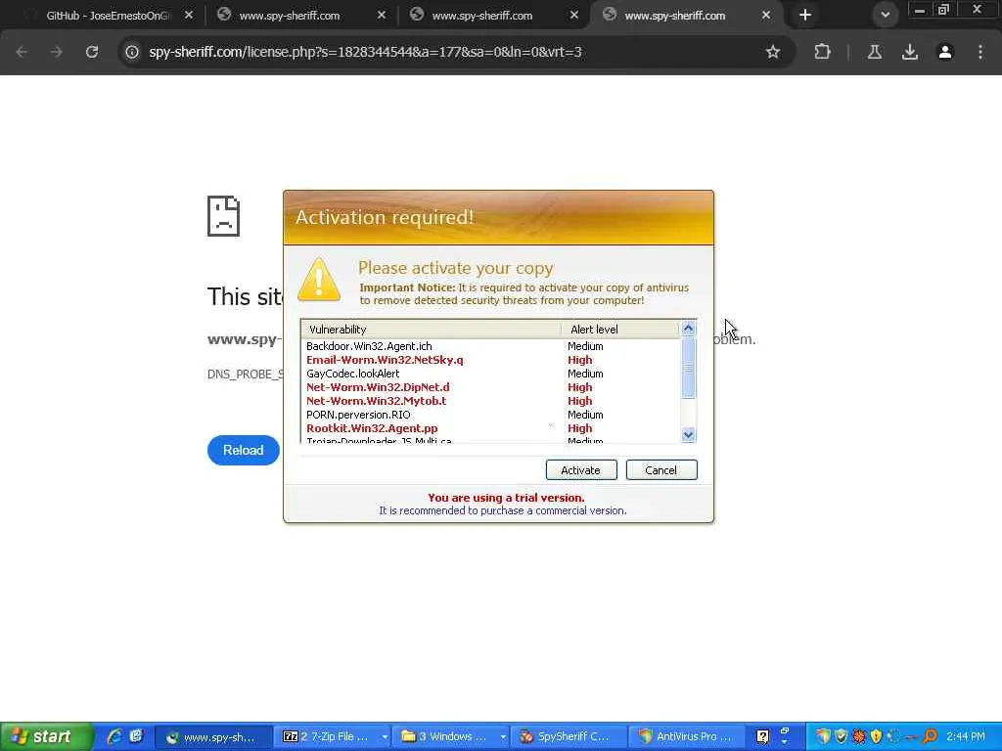Click the Cancel button in the dialog
Screen dimensions: 1002x751
pyautogui.click(x=660, y=470)
